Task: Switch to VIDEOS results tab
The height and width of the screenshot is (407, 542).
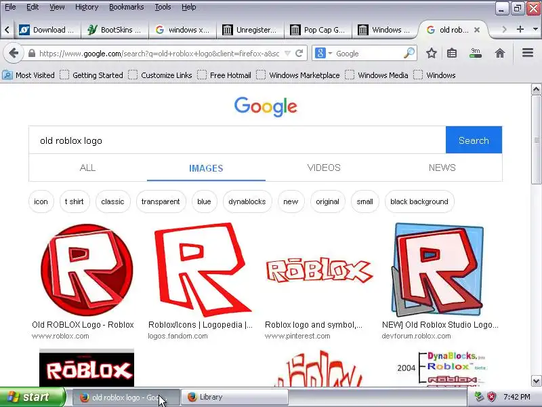Action: (x=324, y=168)
